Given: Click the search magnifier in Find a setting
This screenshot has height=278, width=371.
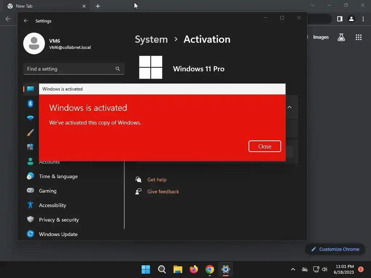Looking at the screenshot, I should [x=118, y=69].
